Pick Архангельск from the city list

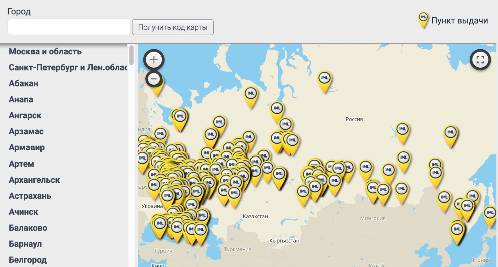[x=34, y=180]
